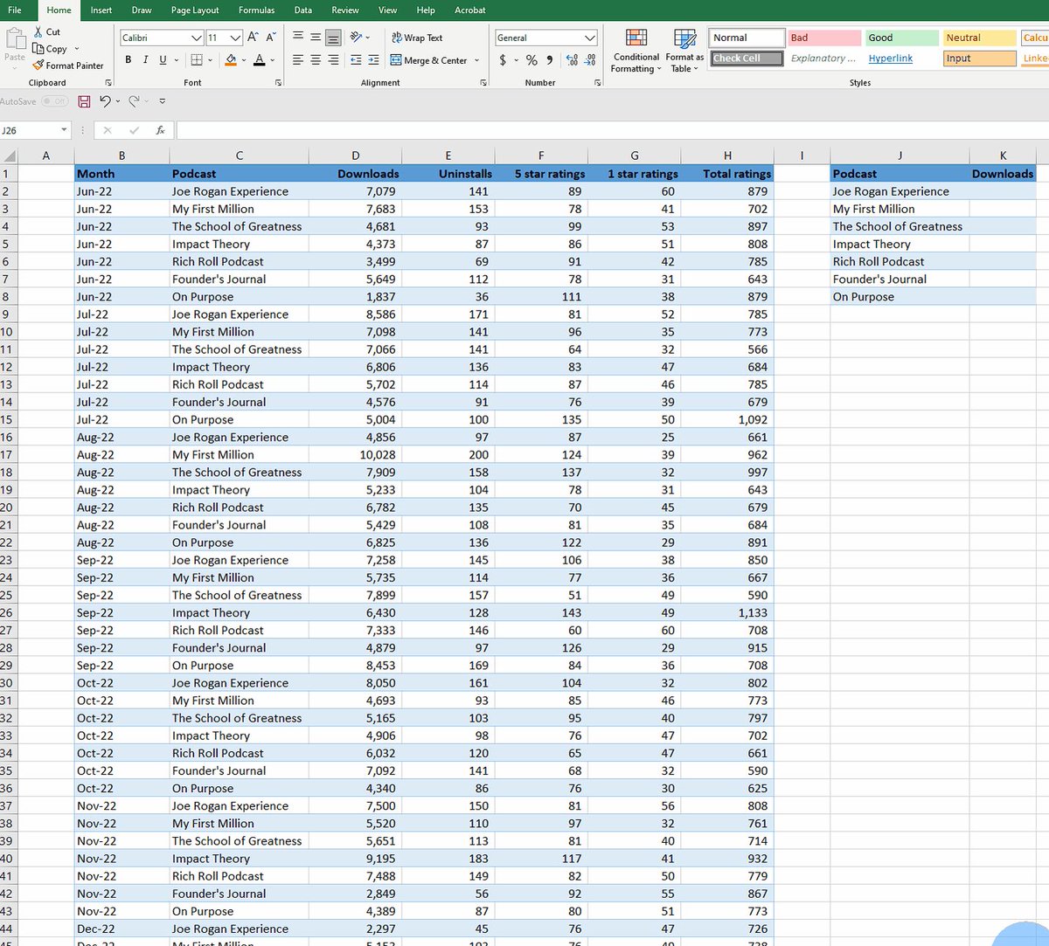Screen dimensions: 1049x946
Task: Apply the red font color
Action: [260, 59]
